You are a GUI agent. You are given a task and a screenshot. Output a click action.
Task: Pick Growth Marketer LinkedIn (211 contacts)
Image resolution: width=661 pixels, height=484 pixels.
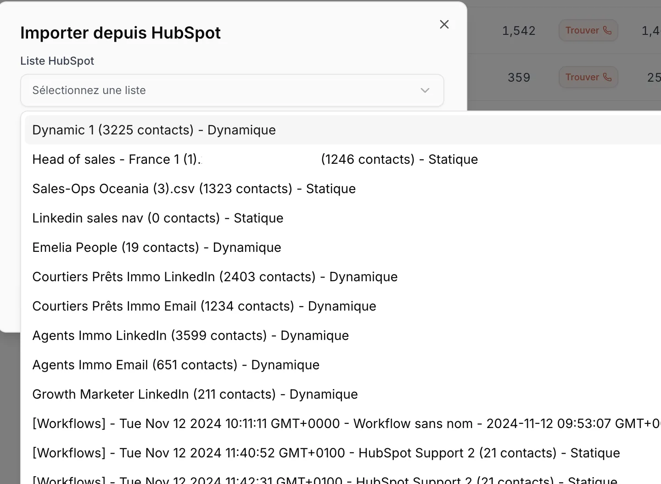[x=343, y=394]
